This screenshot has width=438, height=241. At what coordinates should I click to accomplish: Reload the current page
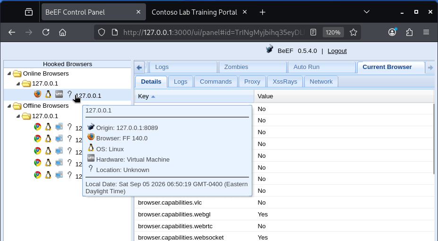click(46, 33)
